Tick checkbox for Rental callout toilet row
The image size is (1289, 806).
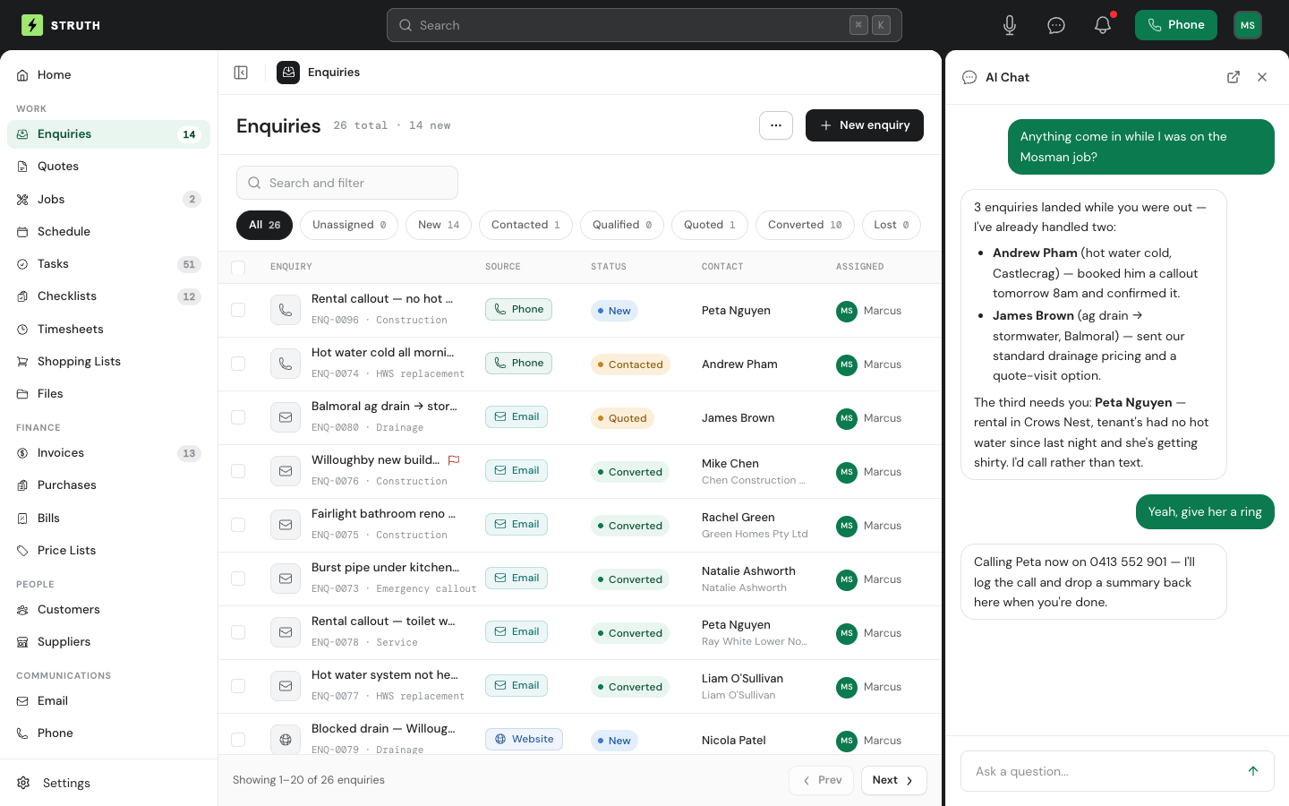tap(238, 632)
